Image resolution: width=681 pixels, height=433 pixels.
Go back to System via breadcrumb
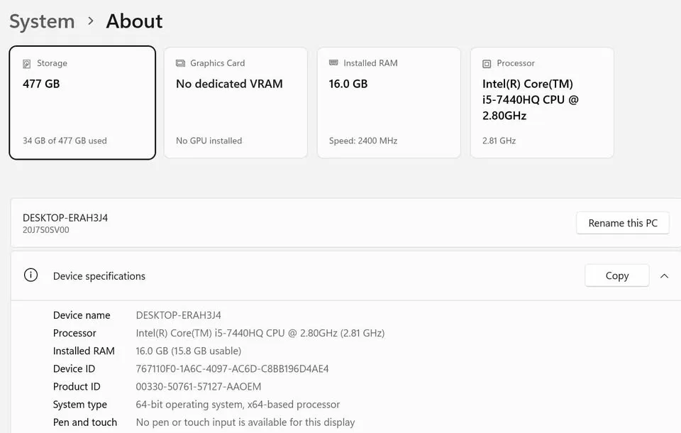tap(42, 21)
